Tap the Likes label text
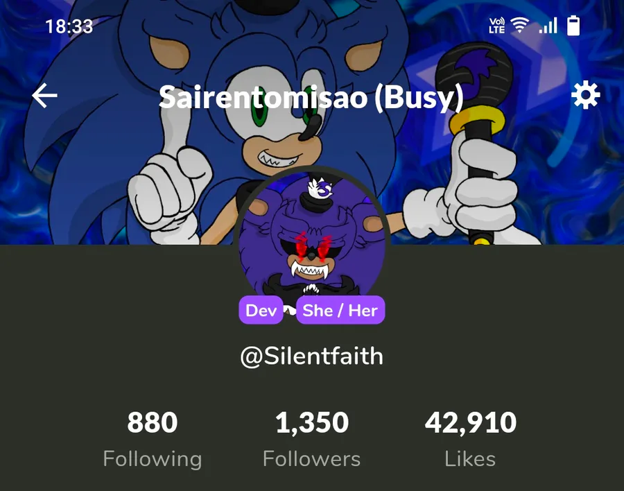 click(x=470, y=459)
